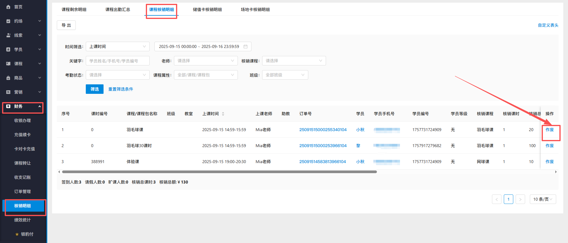
Task: Go to previous page arrow
Action: pos(496,199)
